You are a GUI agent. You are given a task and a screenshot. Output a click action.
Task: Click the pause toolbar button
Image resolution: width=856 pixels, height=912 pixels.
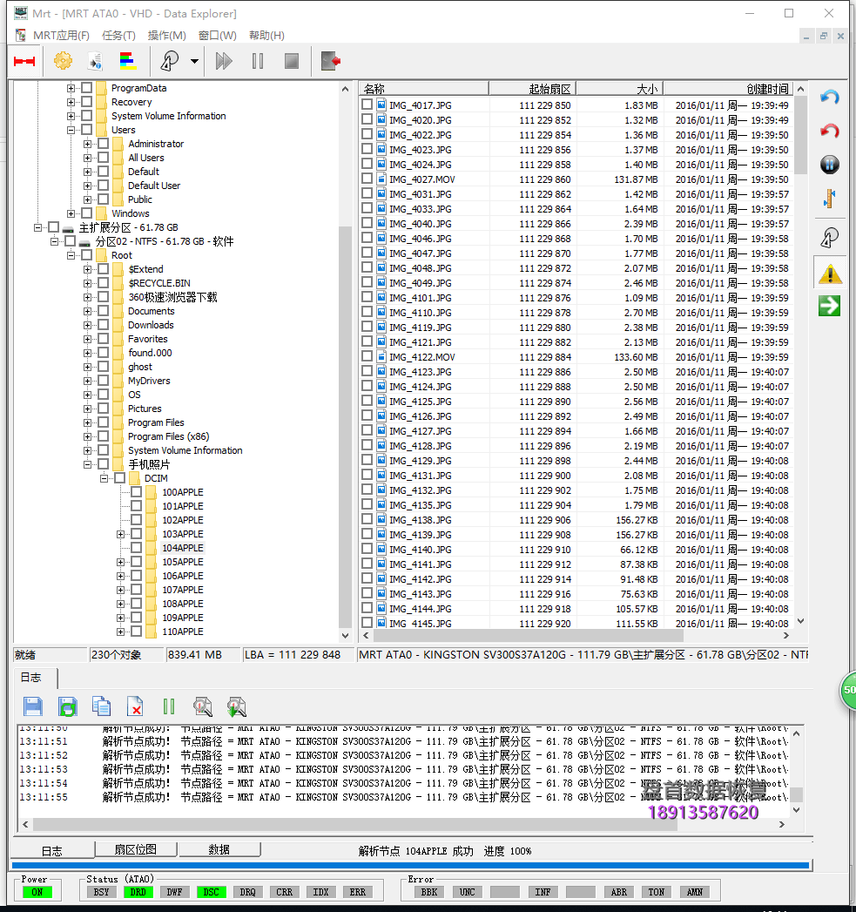[x=258, y=61]
